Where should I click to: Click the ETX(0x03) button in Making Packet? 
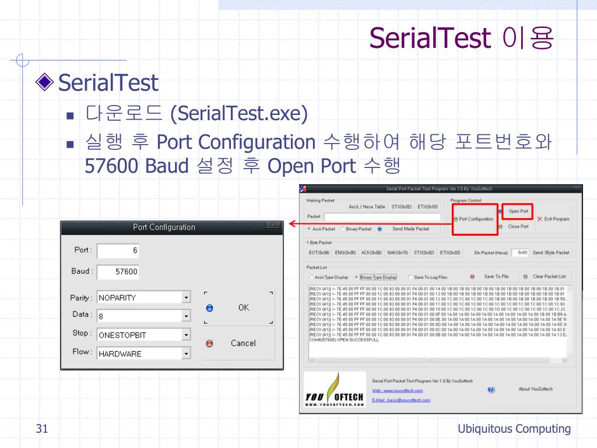click(x=427, y=207)
